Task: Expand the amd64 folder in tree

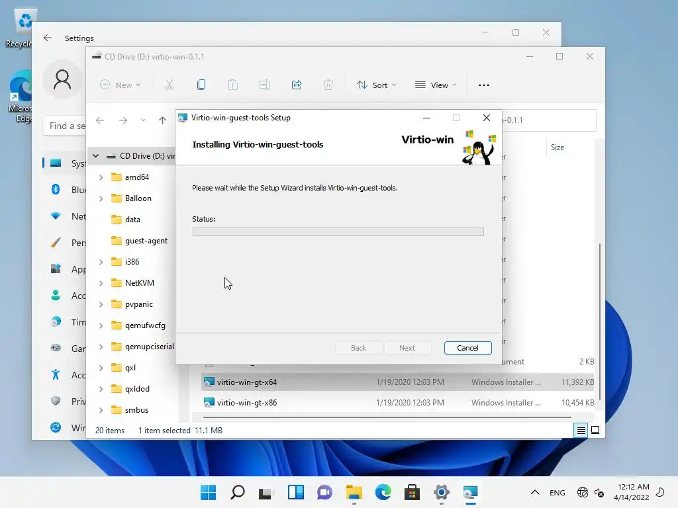Action: coord(101,177)
